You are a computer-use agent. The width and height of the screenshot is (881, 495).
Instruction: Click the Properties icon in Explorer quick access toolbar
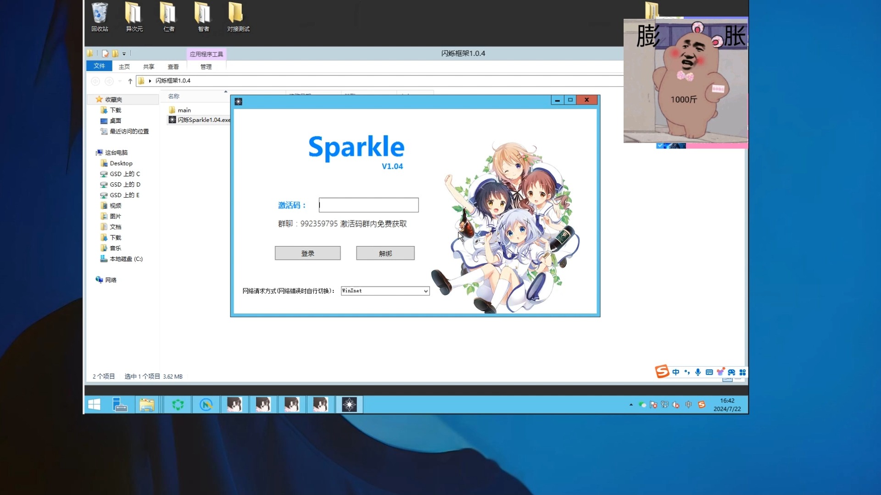tap(105, 54)
